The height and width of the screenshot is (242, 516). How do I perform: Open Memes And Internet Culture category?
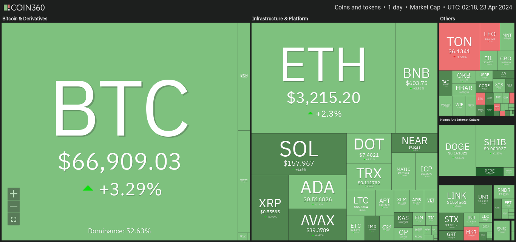(460, 120)
